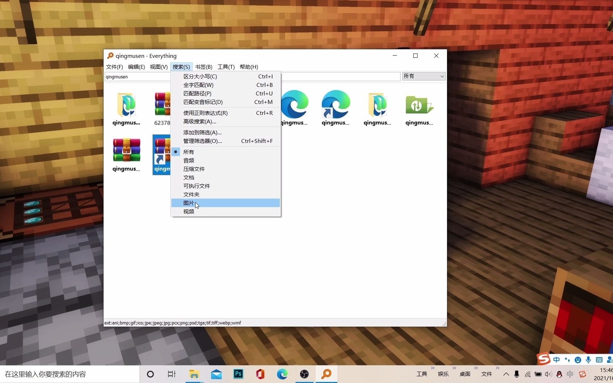Switch Sogou toolbar 中 language mode
Screen dimensions: 613x383
(557, 360)
